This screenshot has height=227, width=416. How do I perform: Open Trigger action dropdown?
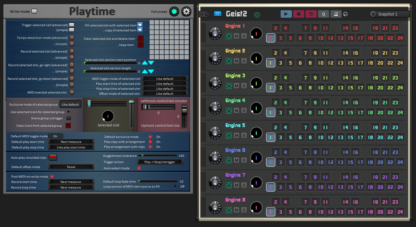pyautogui.click(x=160, y=162)
